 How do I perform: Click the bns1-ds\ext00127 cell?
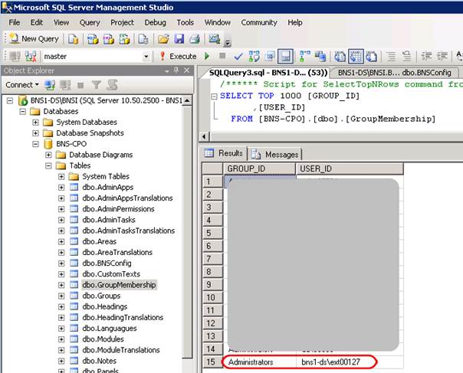(350, 362)
